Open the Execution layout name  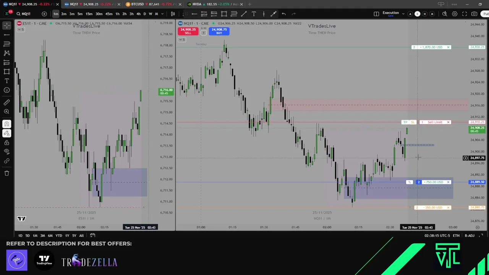point(390,13)
